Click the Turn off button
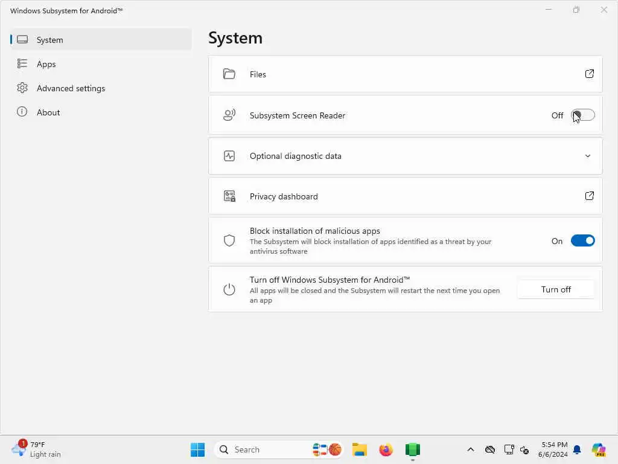 point(556,289)
